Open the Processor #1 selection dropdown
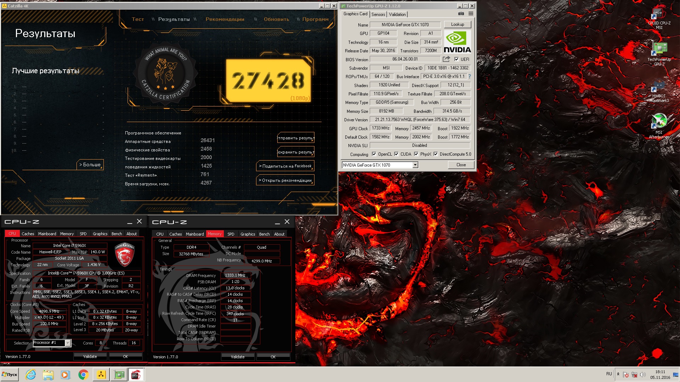This screenshot has width=680, height=382. click(x=52, y=343)
